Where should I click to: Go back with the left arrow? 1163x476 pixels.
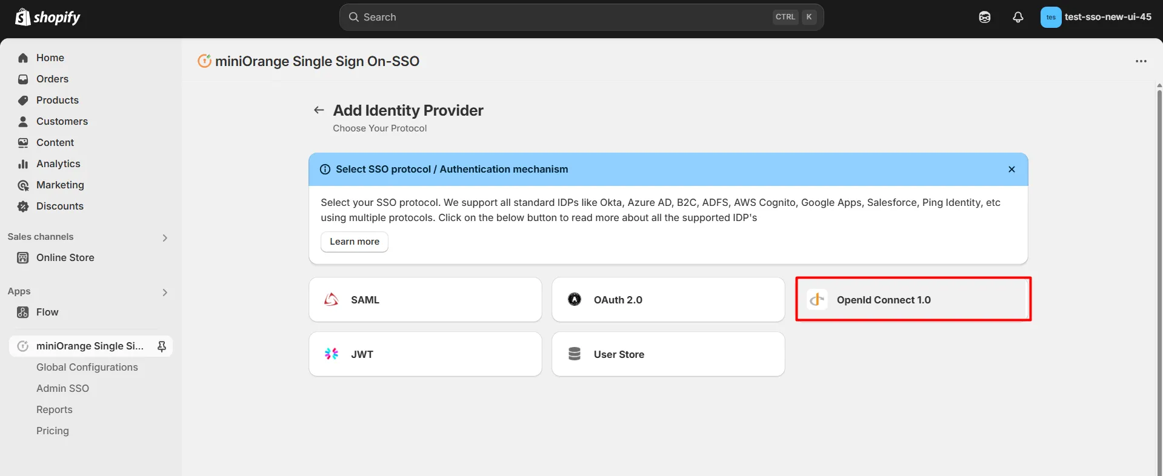coord(319,110)
